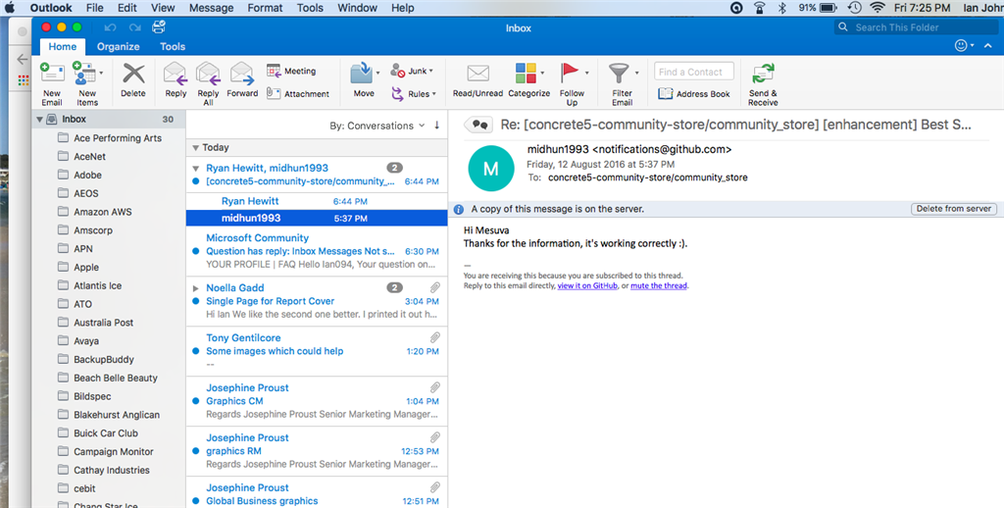Open Rules in the ribbon
1004x508 pixels.
414,93
